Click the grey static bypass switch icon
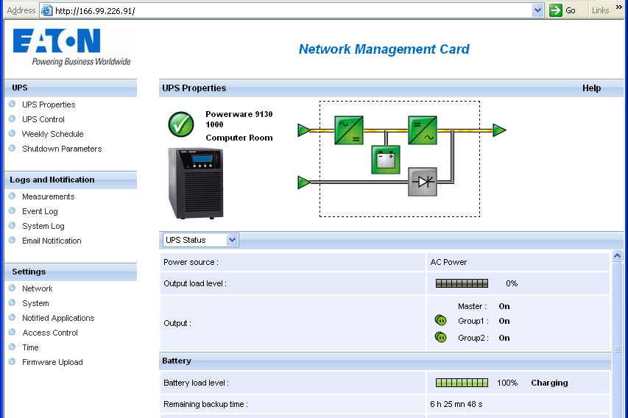The image size is (628, 418). (x=423, y=182)
